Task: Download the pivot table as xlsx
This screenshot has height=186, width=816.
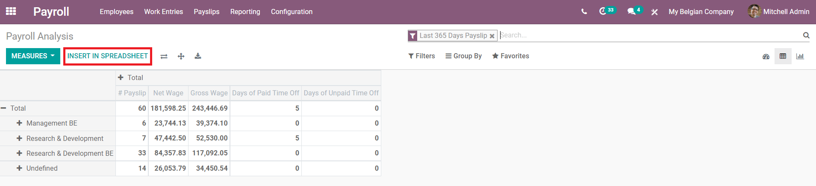Action: click(x=198, y=56)
